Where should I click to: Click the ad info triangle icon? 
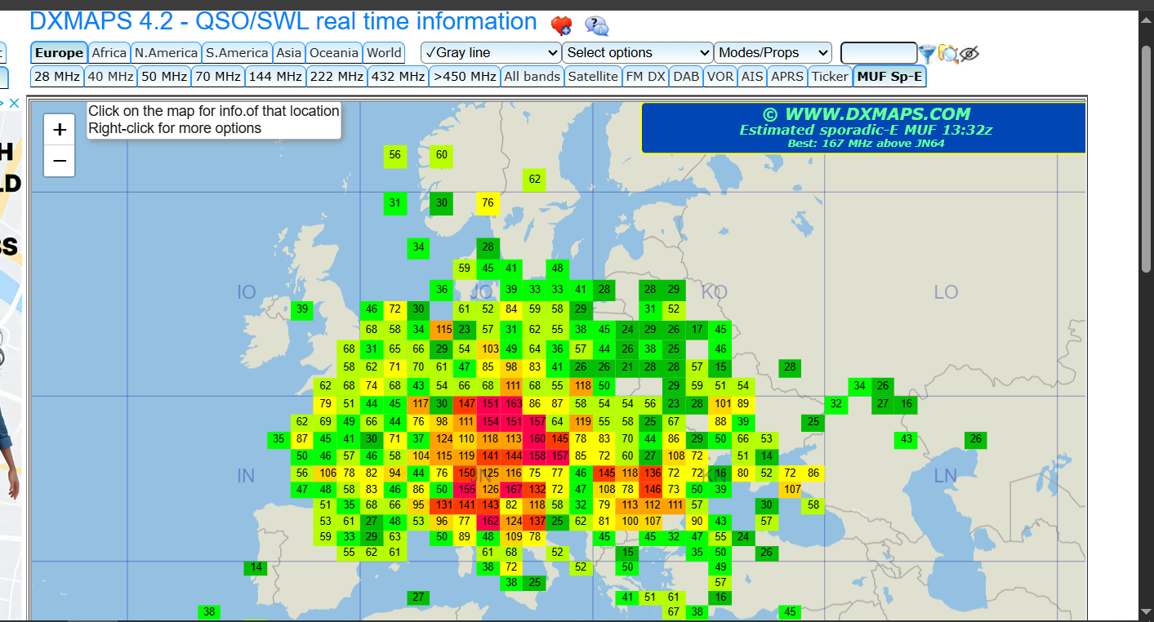3,104
